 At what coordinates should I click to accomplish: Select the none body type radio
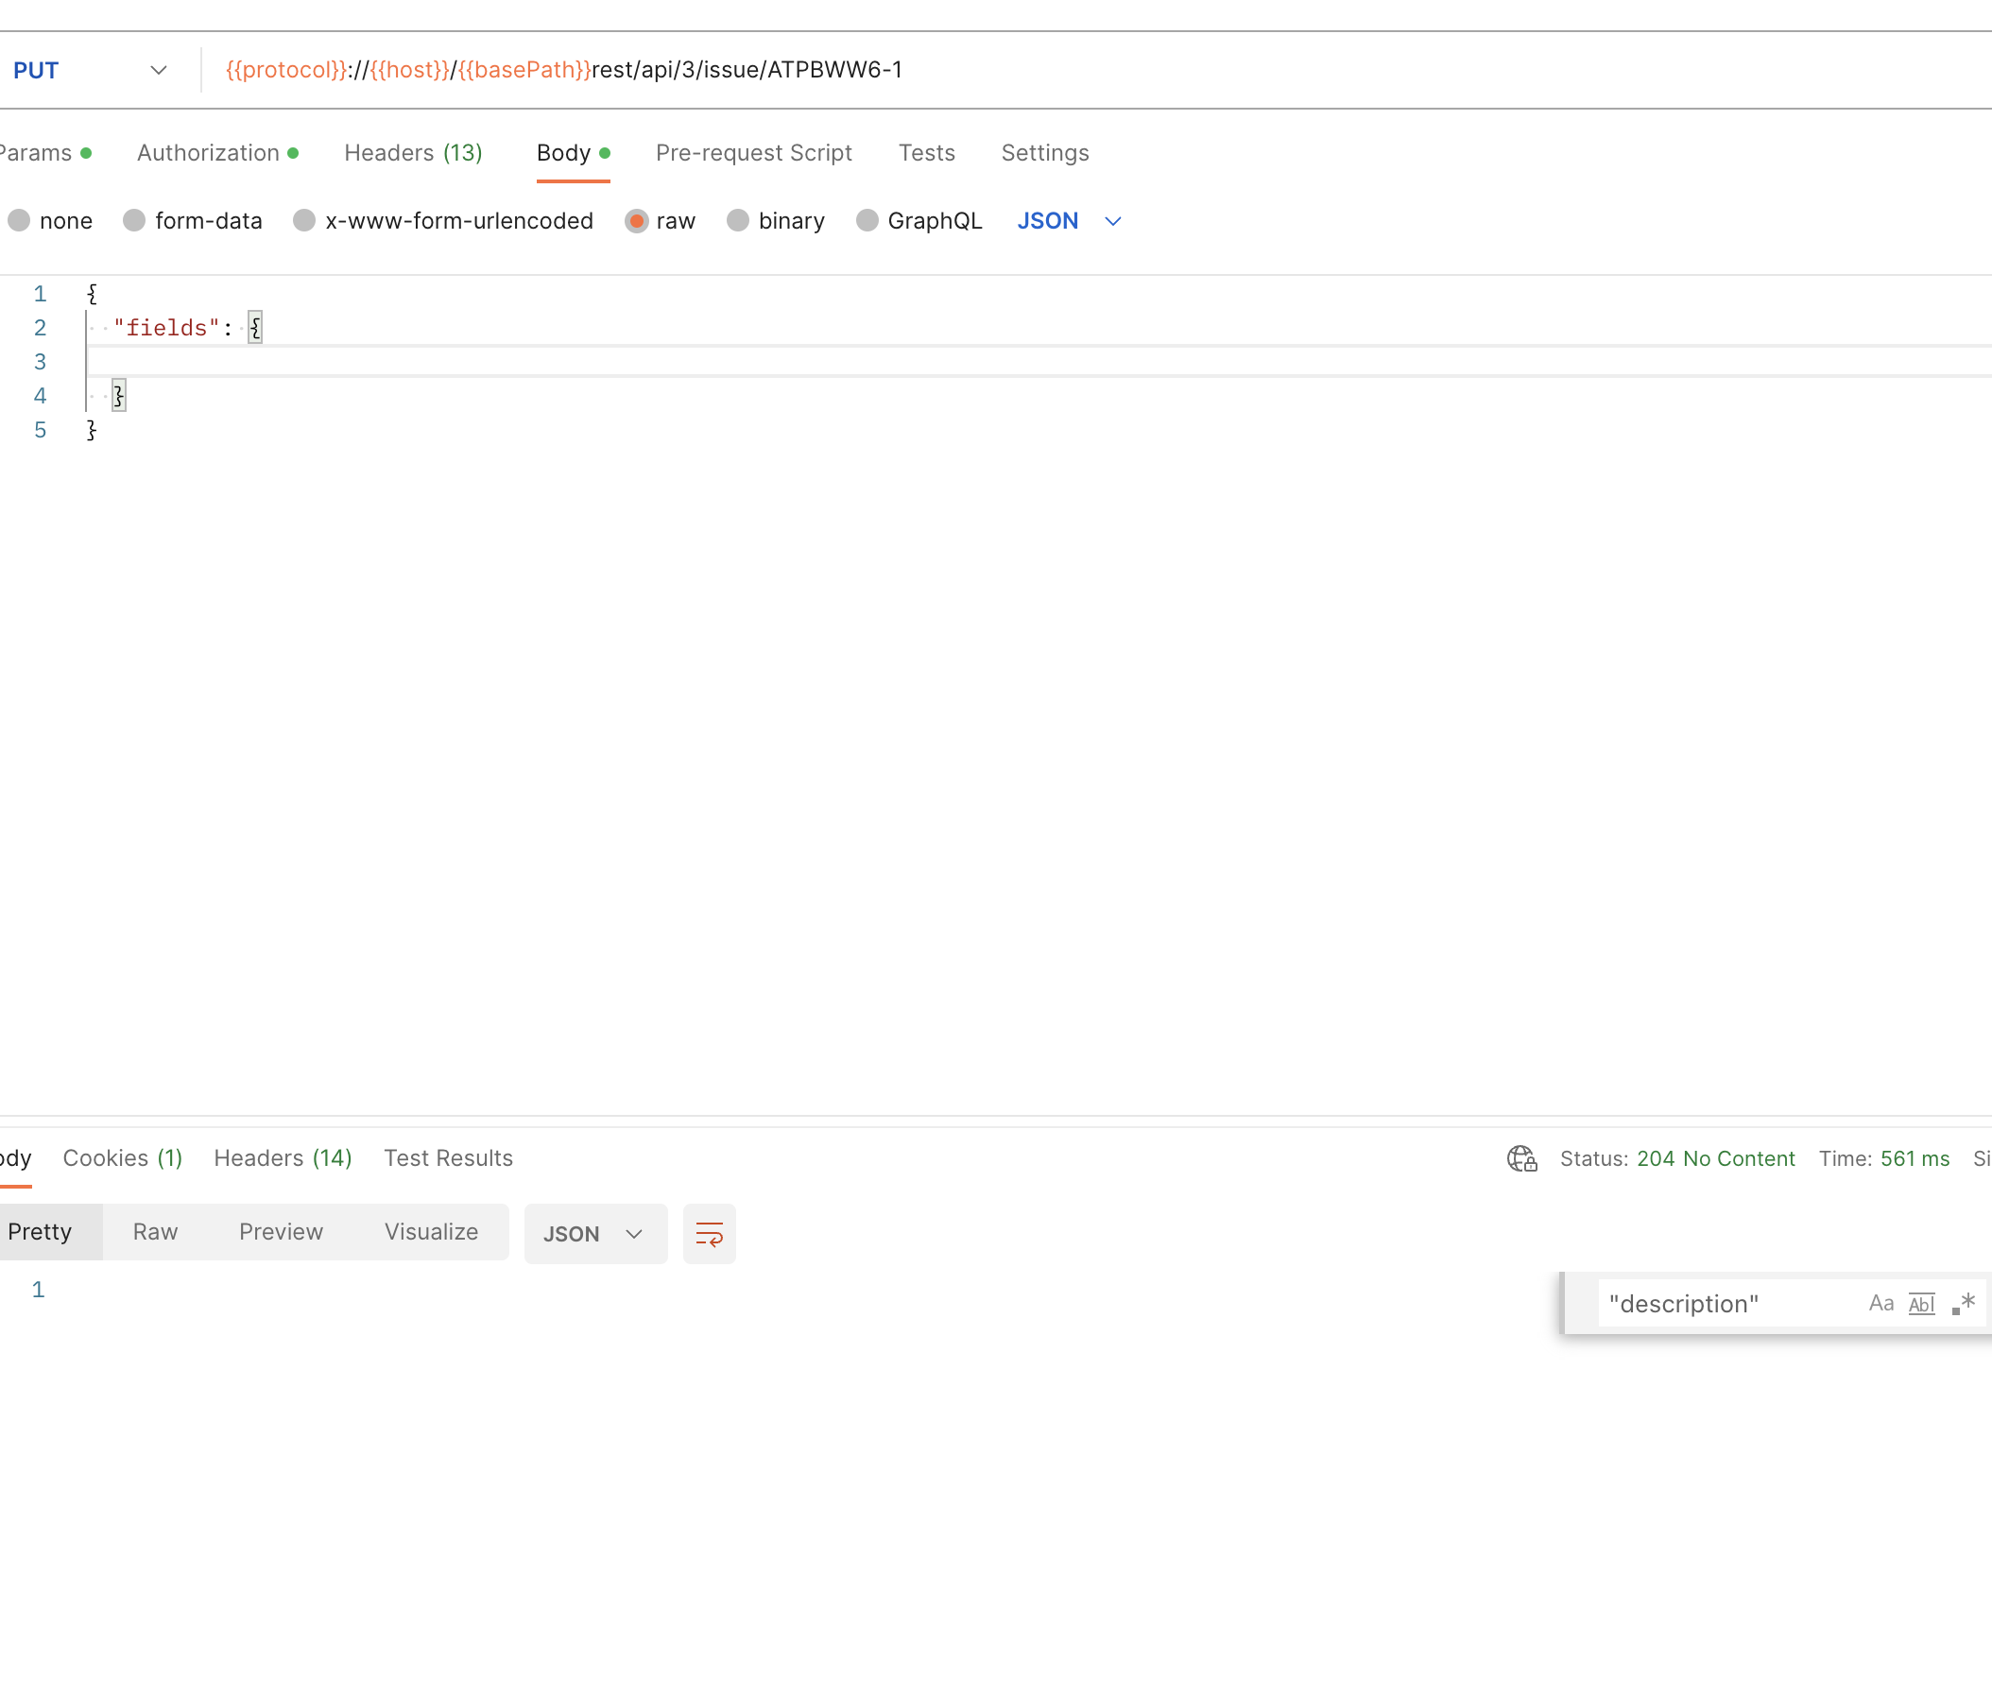[19, 221]
